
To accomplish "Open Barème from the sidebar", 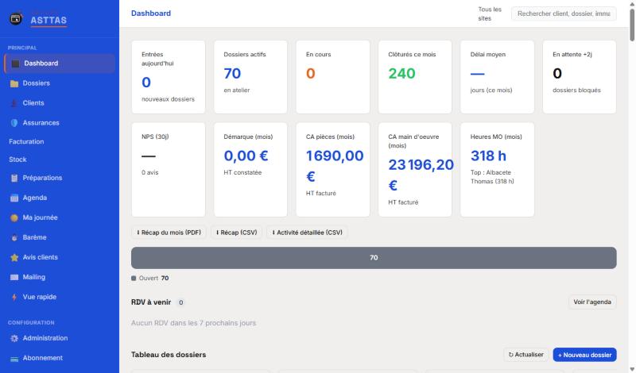I will coord(59,238).
